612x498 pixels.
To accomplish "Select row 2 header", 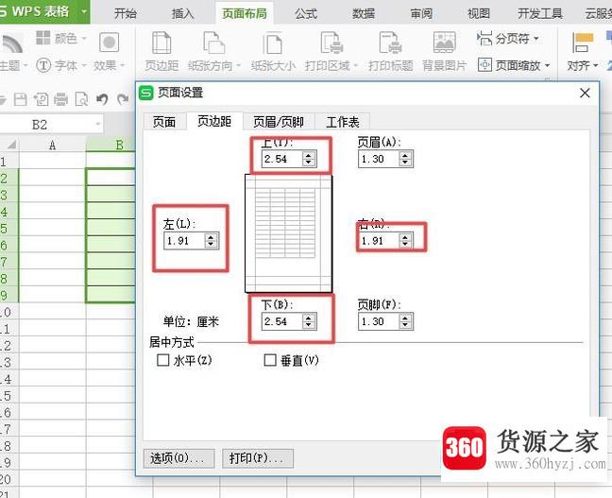I will [x=9, y=178].
